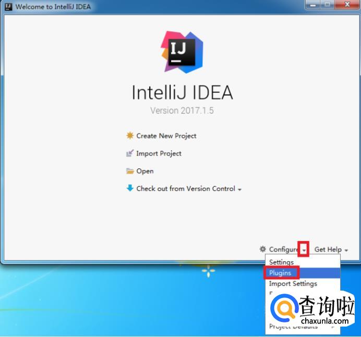Select Plugins in the Configure menu
The image size is (361, 337).
coord(303,273)
